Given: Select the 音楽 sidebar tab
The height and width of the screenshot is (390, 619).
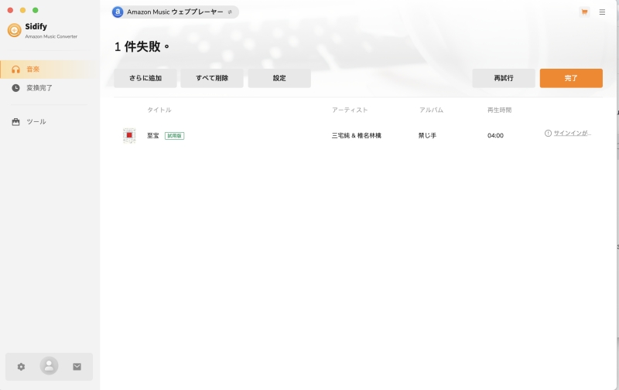Looking at the screenshot, I should (50, 70).
